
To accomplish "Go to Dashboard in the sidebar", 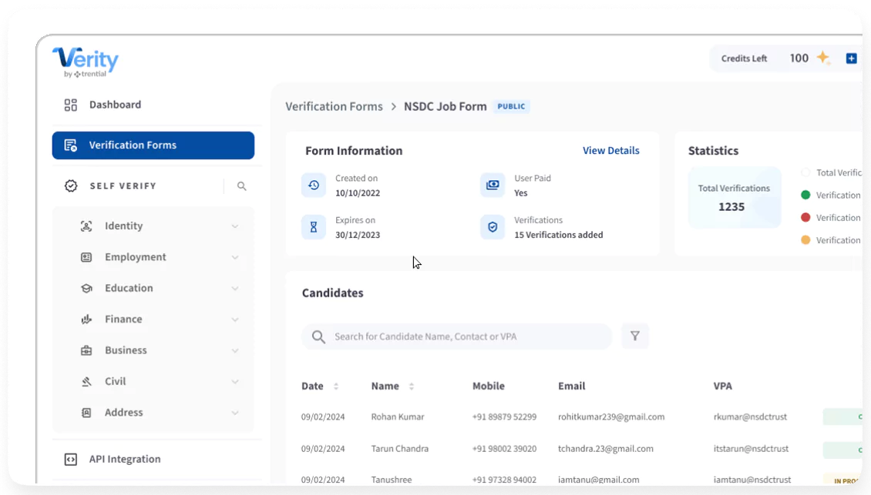I will point(115,105).
